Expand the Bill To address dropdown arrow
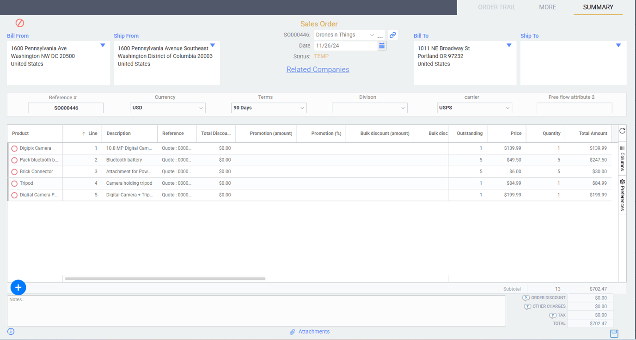This screenshot has height=340, width=636. pos(509,45)
